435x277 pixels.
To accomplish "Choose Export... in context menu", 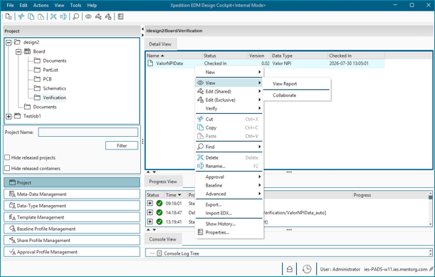I will coord(229,204).
